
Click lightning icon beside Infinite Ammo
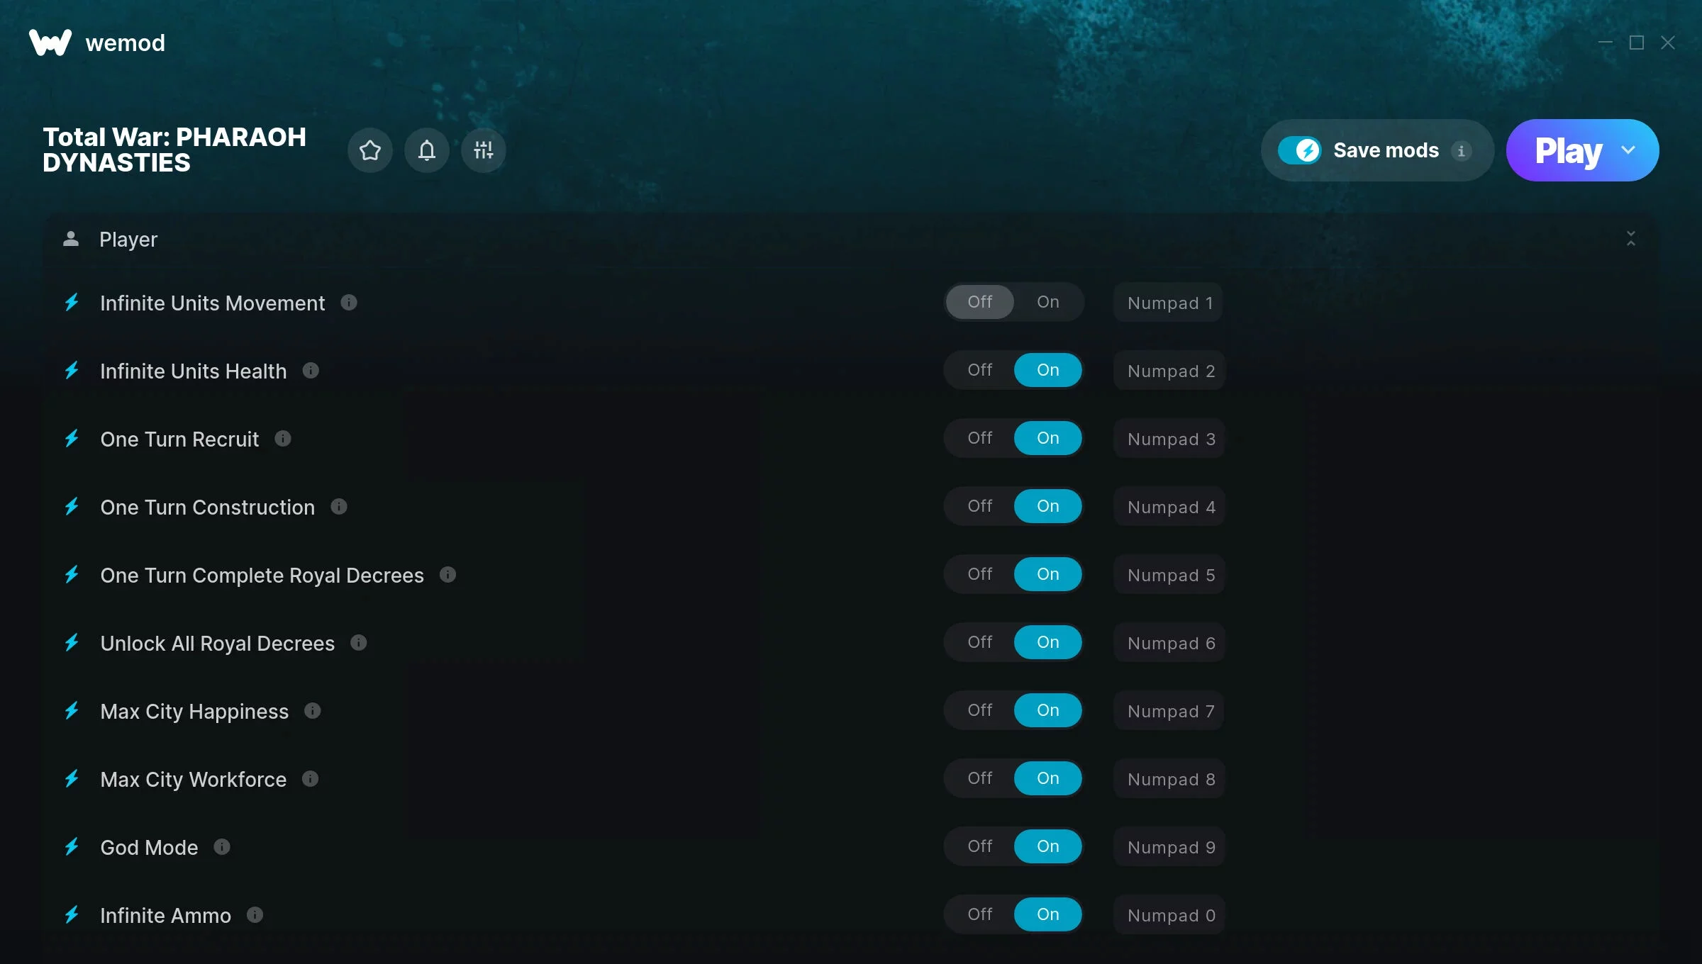click(x=72, y=915)
